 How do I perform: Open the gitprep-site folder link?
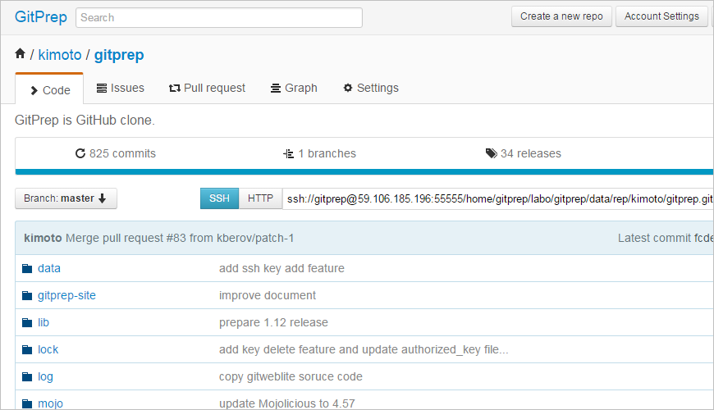pyautogui.click(x=67, y=295)
